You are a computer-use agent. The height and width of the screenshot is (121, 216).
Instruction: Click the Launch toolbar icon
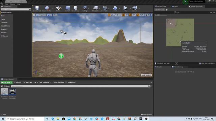pos(135,9)
